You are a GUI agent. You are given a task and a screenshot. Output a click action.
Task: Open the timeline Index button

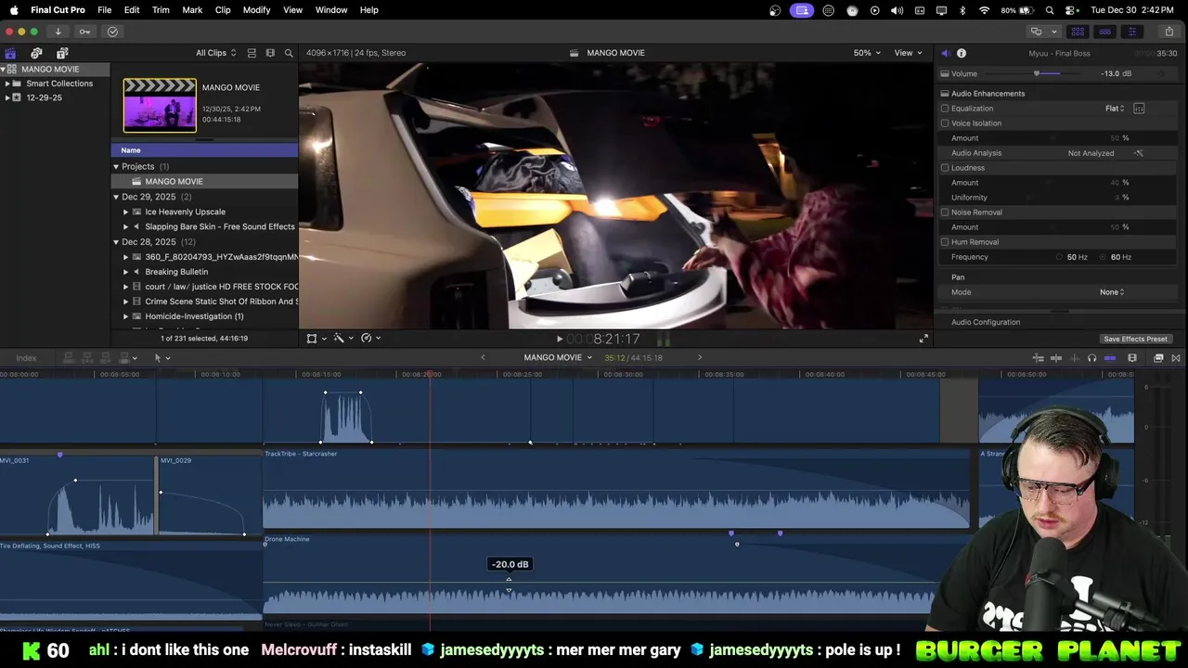26,358
